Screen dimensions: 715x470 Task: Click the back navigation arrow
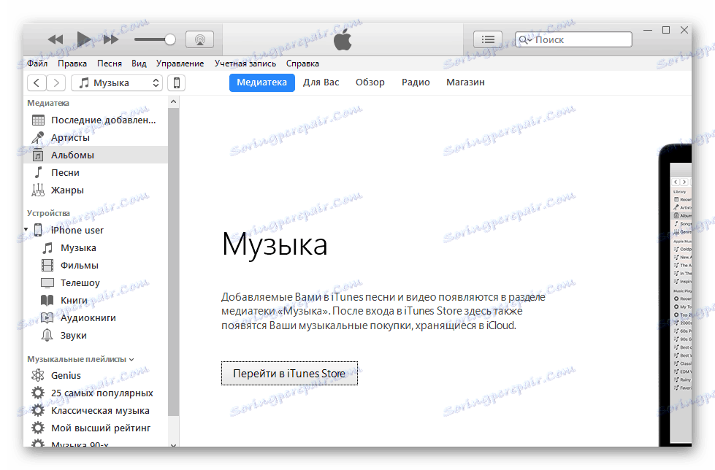[36, 82]
